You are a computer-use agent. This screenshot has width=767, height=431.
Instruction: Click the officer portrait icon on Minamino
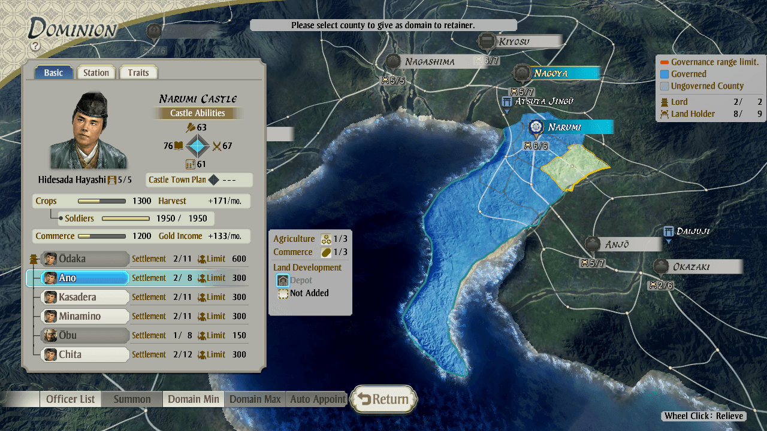click(x=50, y=316)
